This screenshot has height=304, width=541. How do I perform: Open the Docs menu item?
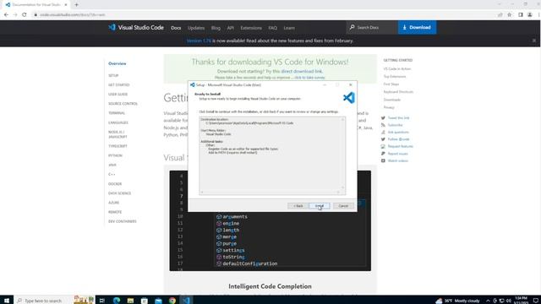point(176,28)
